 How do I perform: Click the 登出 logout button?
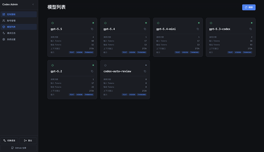28,141
